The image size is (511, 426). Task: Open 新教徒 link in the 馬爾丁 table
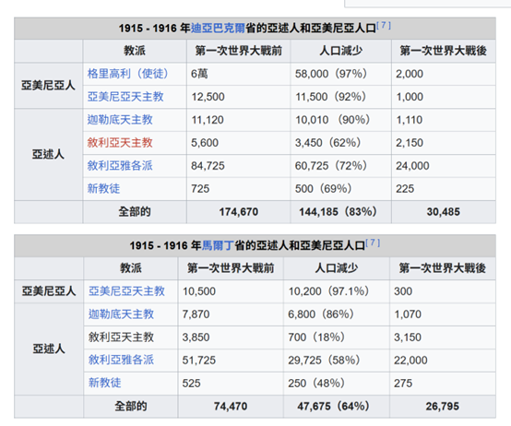(x=104, y=383)
